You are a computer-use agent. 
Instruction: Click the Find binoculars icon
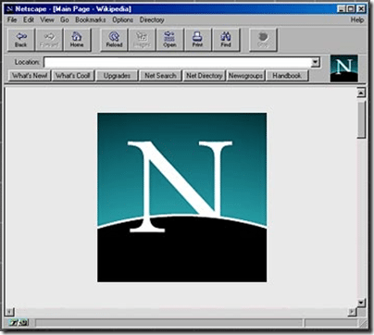tap(226, 40)
